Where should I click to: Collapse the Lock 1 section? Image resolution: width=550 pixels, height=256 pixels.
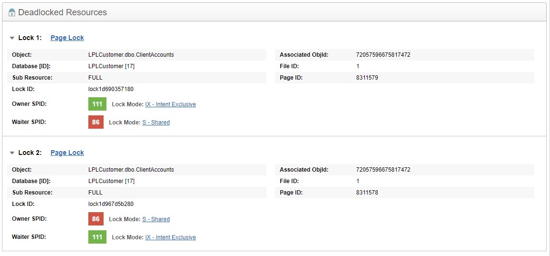pyautogui.click(x=12, y=38)
